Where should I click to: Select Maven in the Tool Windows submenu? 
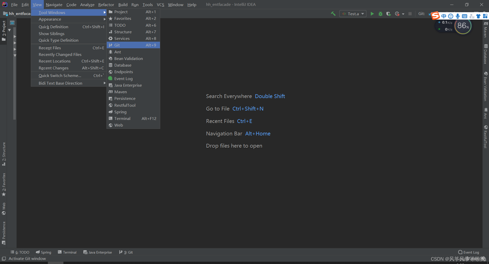pyautogui.click(x=133, y=92)
